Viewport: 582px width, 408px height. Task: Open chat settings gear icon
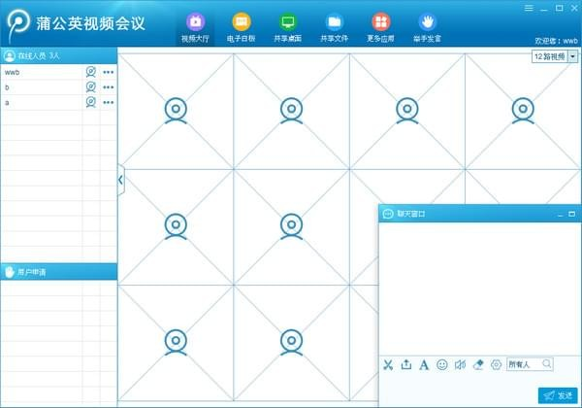[497, 365]
